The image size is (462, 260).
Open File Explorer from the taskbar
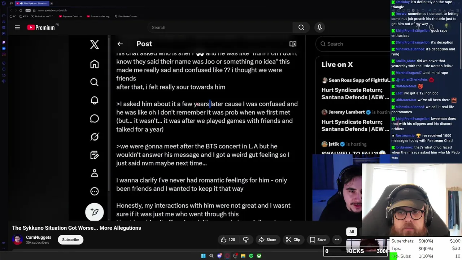point(243,256)
